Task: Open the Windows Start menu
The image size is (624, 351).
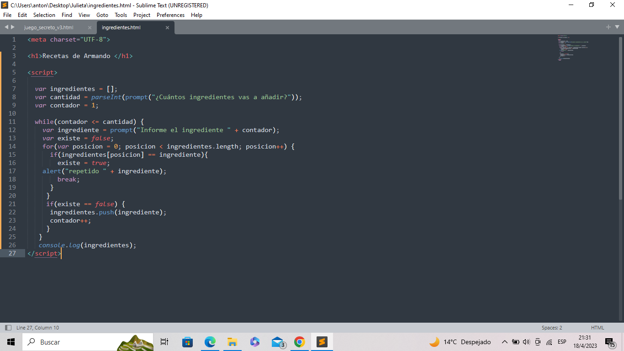Action: [11, 342]
